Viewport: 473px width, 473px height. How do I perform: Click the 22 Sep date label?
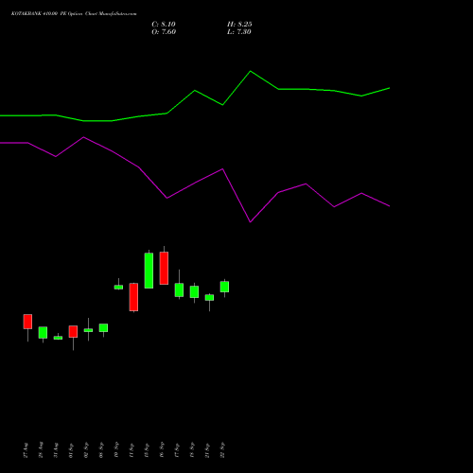point(222,450)
